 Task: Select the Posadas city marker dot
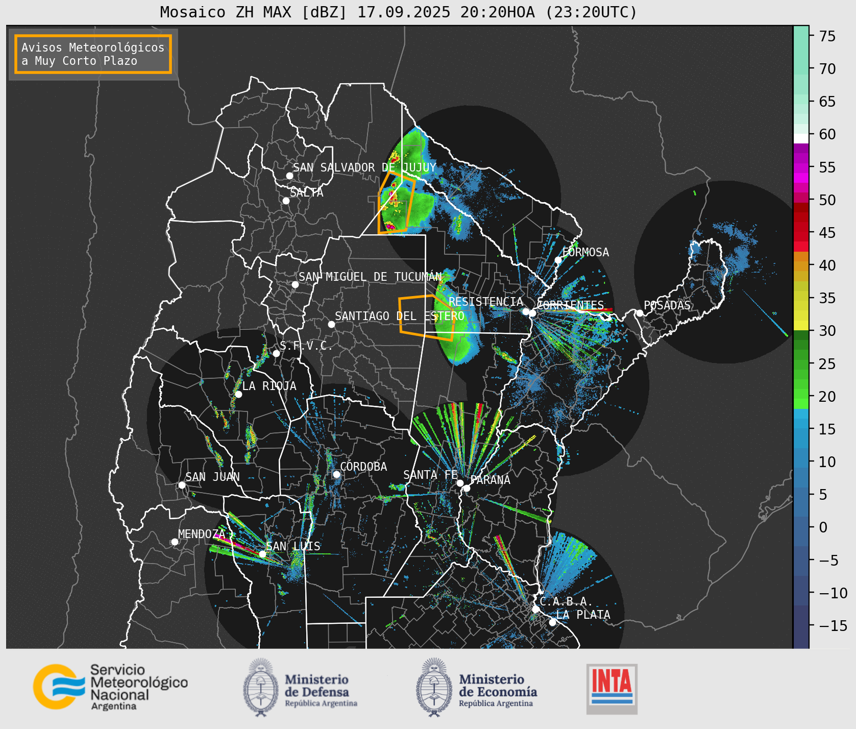pos(640,313)
